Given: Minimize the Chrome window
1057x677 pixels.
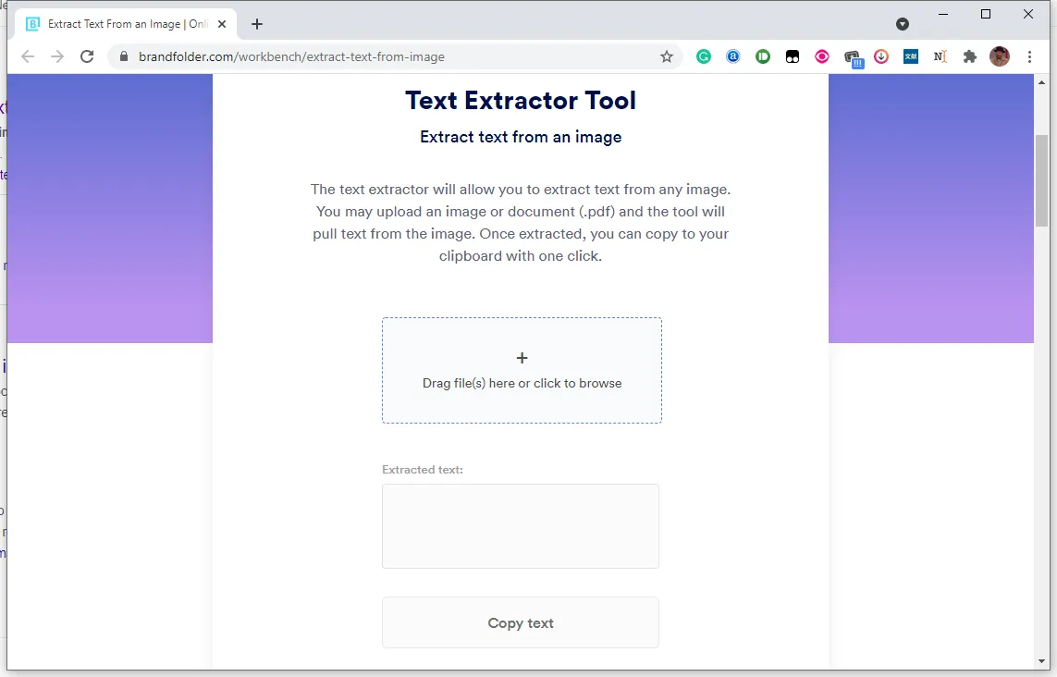Looking at the screenshot, I should pyautogui.click(x=943, y=14).
